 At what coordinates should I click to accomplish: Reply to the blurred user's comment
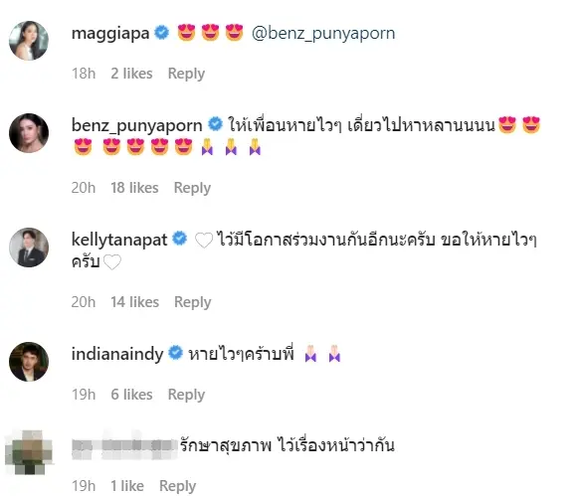pyautogui.click(x=177, y=486)
